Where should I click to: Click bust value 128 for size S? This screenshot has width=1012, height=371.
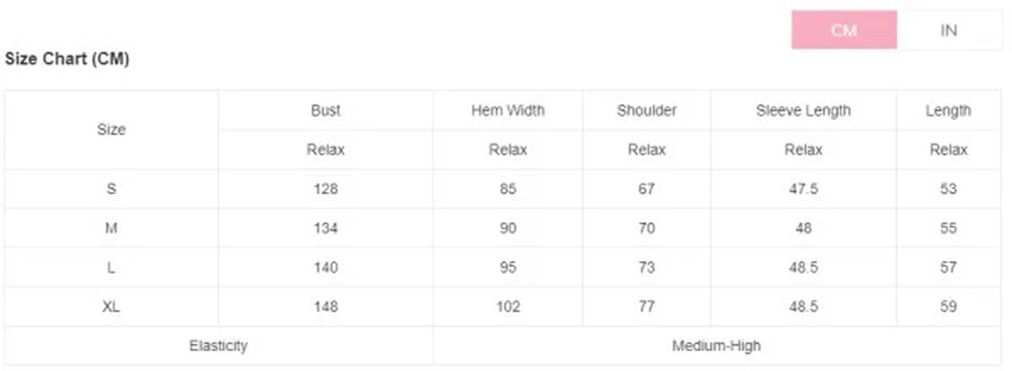tap(326, 189)
